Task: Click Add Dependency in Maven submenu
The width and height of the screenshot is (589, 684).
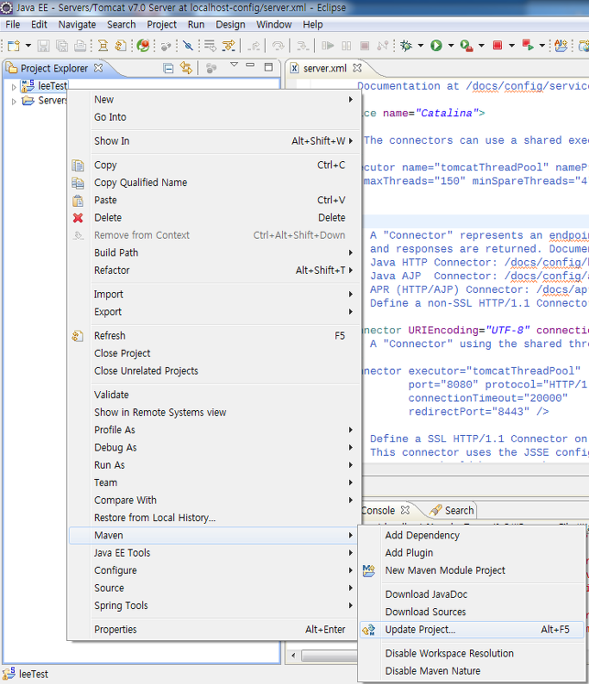Action: [472, 536]
